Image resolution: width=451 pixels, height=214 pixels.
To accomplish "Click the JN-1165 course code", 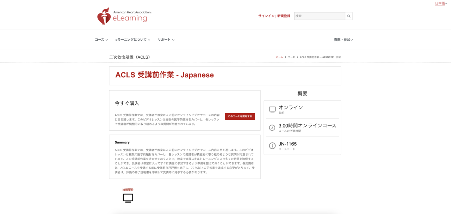I will (x=288, y=144).
